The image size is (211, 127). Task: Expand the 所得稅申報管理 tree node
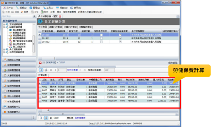pos(3,52)
